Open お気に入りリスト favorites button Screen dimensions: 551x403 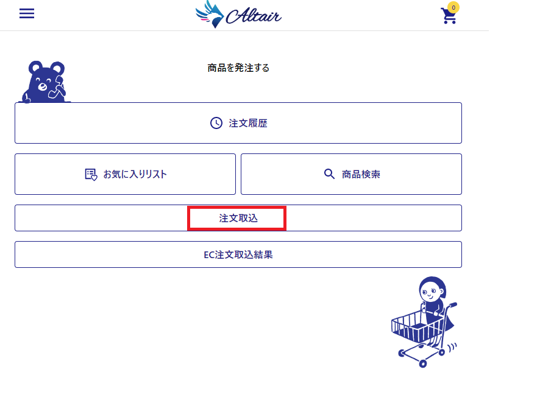[x=125, y=174]
